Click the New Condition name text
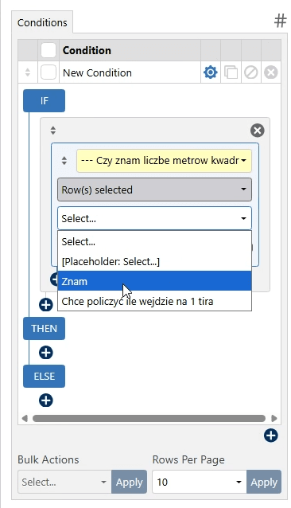The image size is (291, 508). [x=97, y=72]
